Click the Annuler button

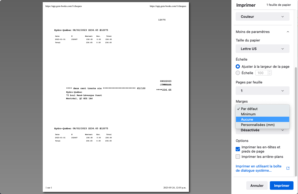tap(257, 185)
